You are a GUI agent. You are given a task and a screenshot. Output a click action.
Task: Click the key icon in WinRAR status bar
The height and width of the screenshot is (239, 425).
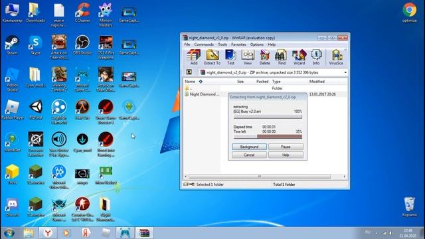pos(192,185)
